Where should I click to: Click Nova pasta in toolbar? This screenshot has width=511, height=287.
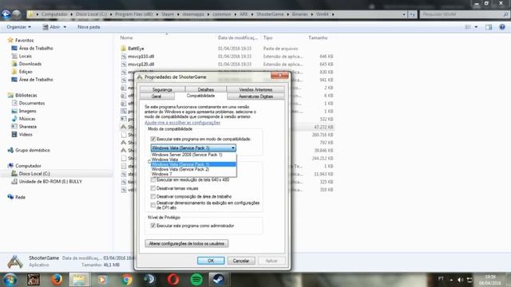[x=89, y=27]
